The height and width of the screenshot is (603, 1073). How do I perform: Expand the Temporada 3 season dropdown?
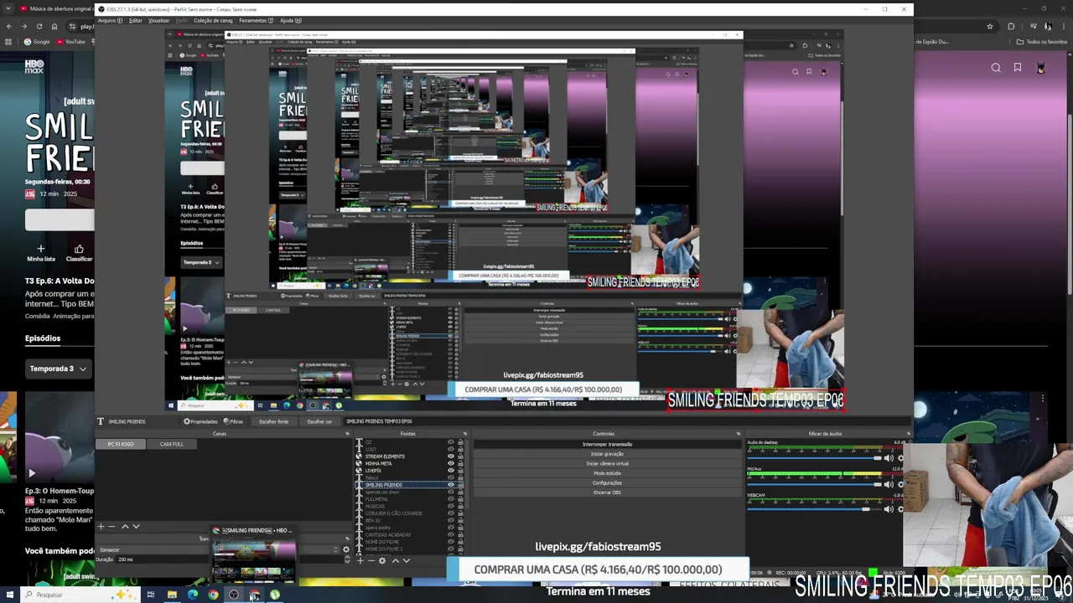coord(58,368)
